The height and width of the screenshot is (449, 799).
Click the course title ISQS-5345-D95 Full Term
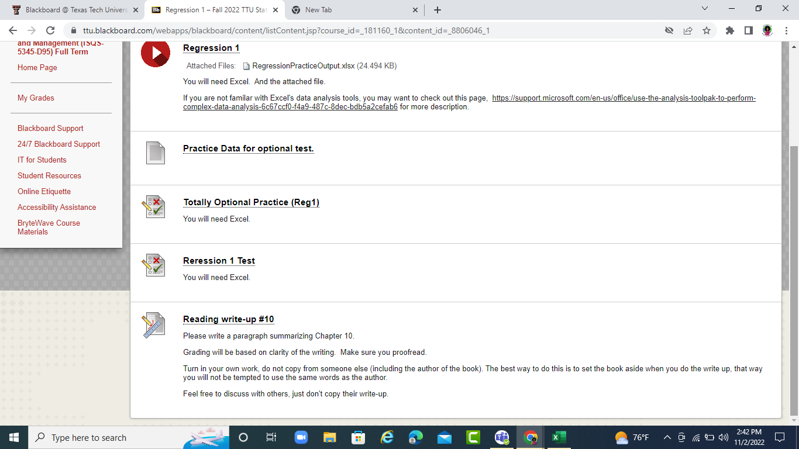point(61,47)
